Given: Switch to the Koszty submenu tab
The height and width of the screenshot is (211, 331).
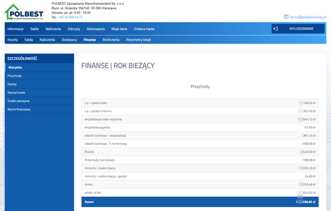Looking at the screenshot, I should 13,40.
